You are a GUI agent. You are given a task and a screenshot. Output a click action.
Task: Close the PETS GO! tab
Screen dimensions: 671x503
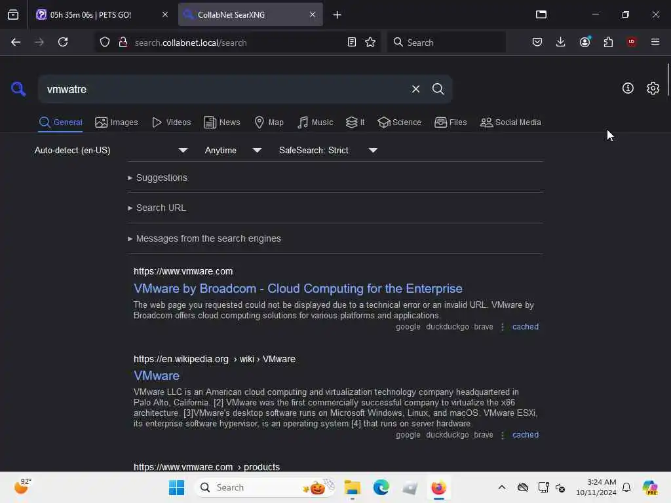pyautogui.click(x=164, y=14)
